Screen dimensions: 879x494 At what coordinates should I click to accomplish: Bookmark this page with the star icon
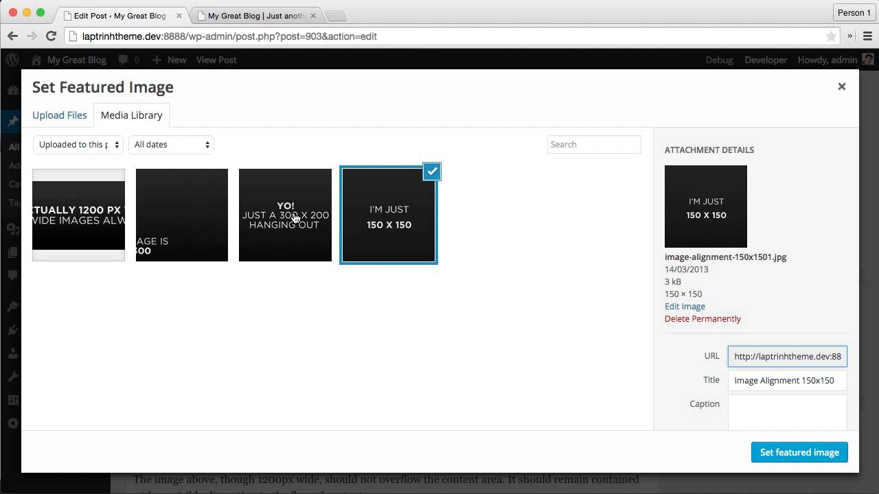pos(831,36)
